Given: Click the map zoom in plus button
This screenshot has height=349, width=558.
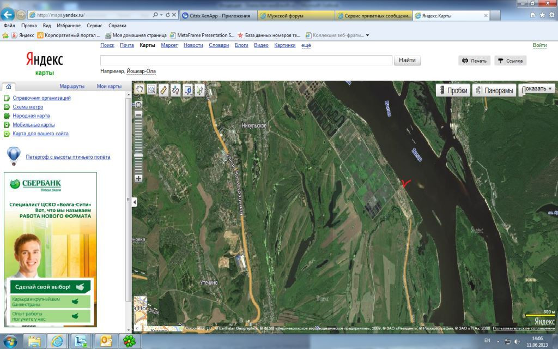Looking at the screenshot, I should point(138,178).
